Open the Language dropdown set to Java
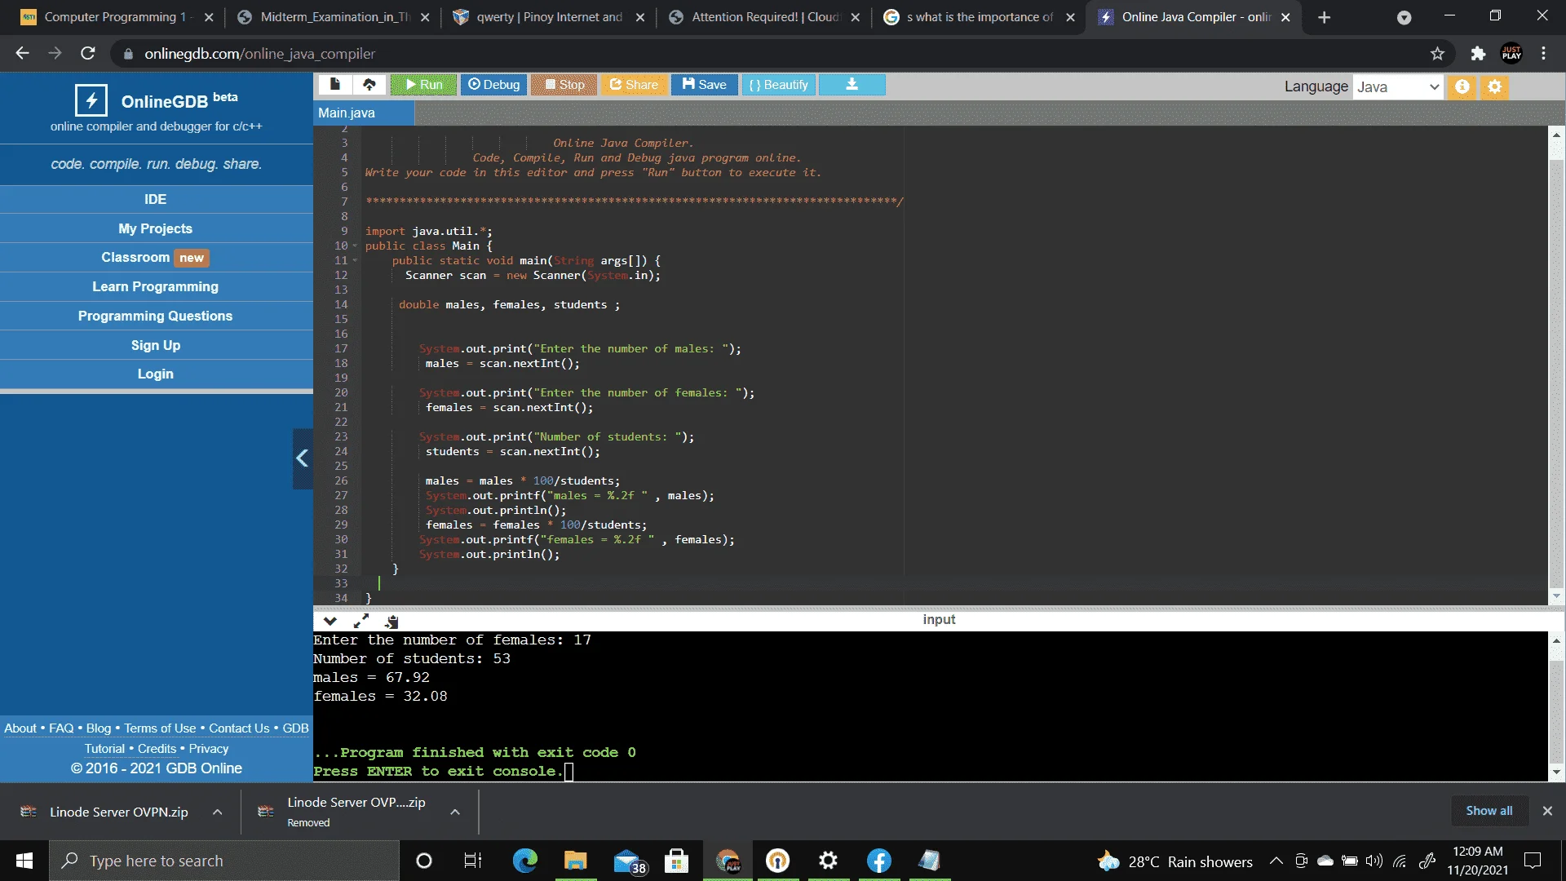The image size is (1566, 881). 1398,86
